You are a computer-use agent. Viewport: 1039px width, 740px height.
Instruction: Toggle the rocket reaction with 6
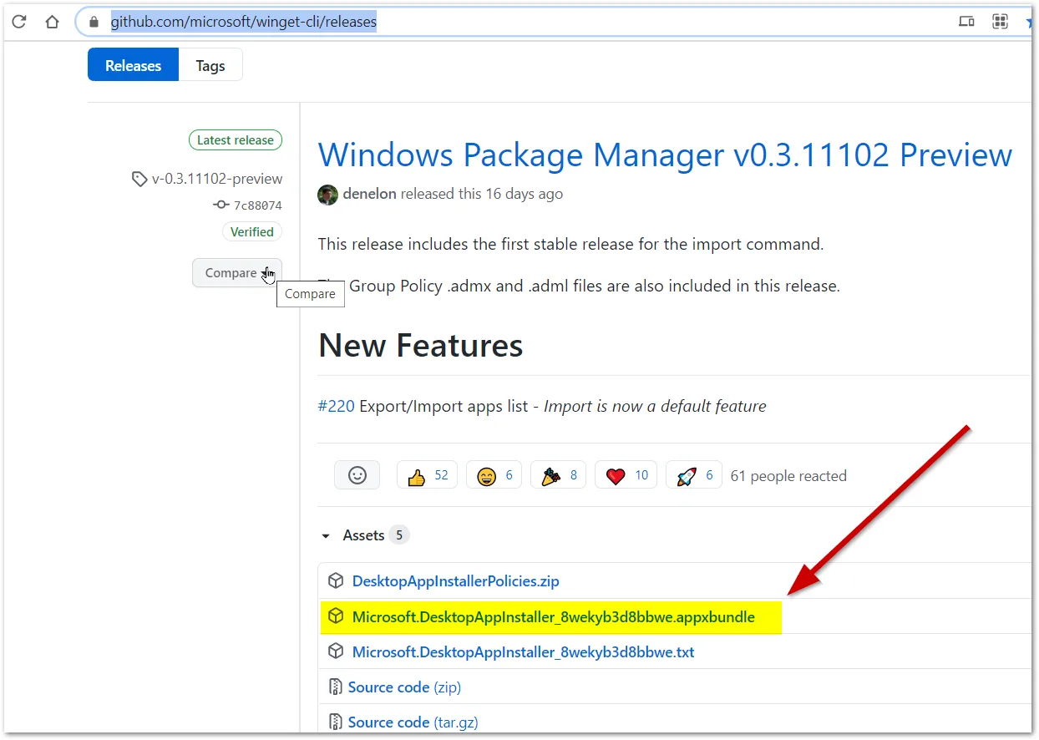(694, 475)
